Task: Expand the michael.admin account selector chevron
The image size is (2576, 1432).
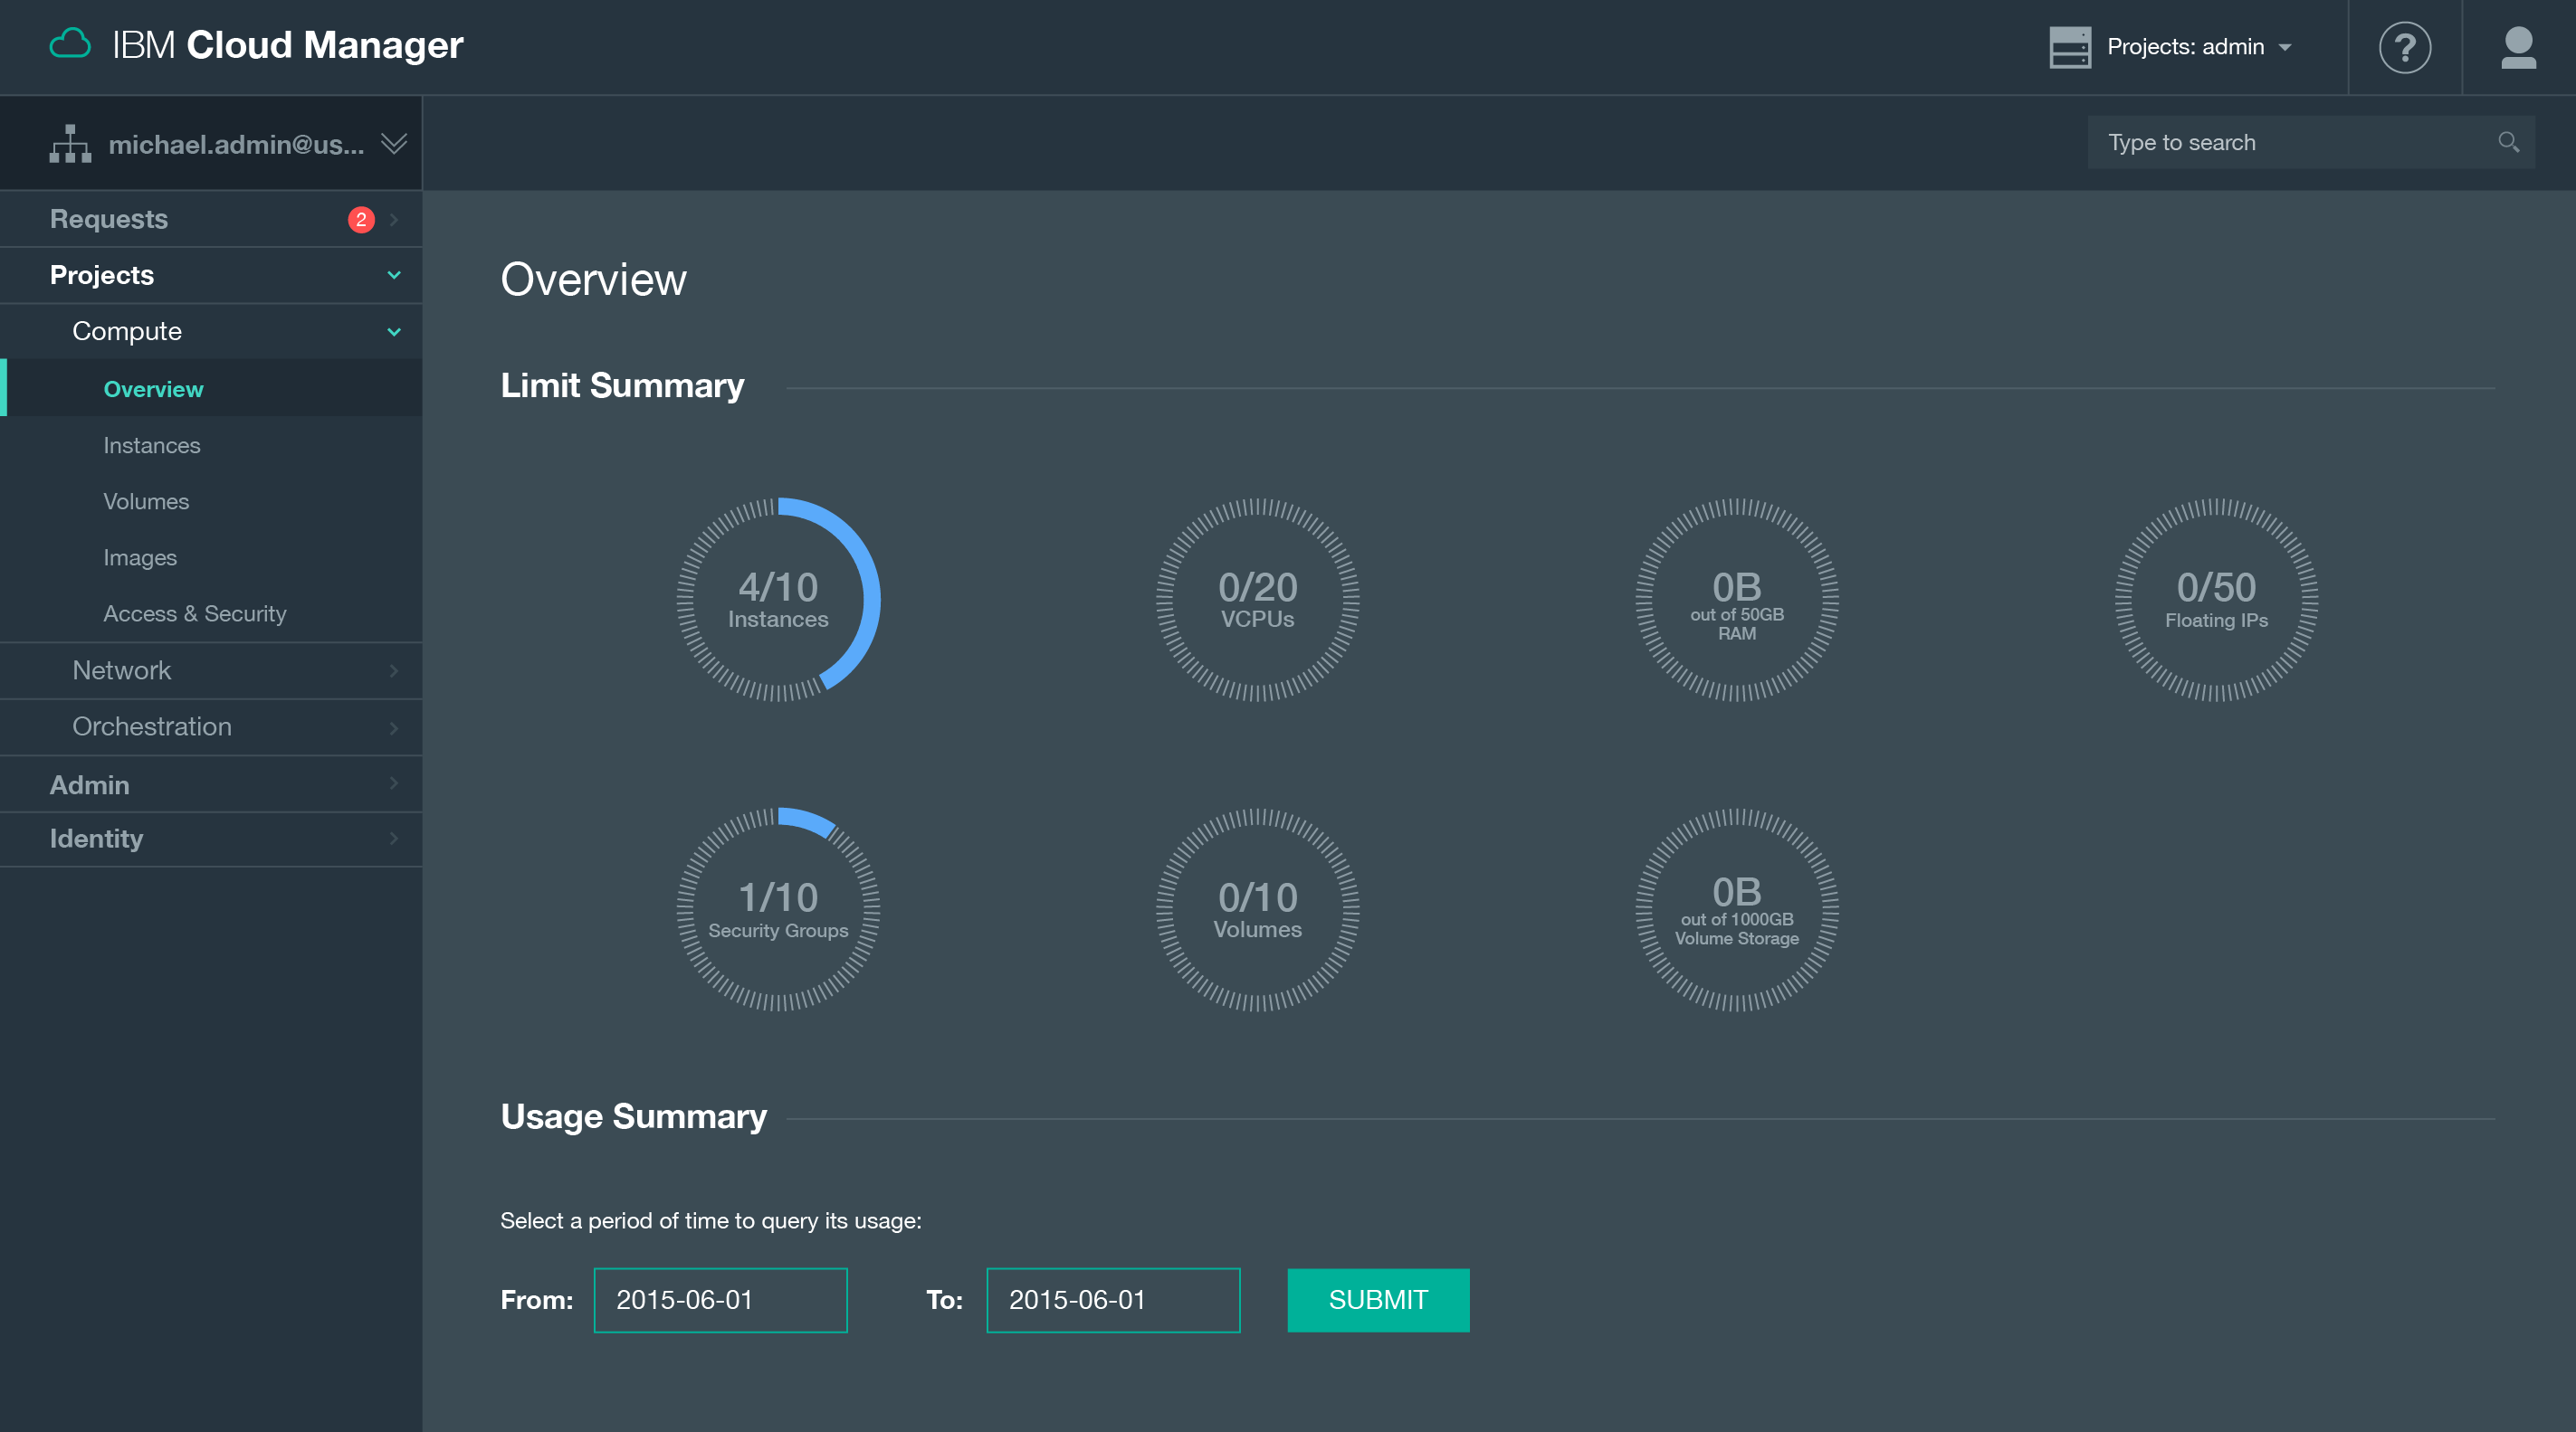Action: [x=394, y=144]
